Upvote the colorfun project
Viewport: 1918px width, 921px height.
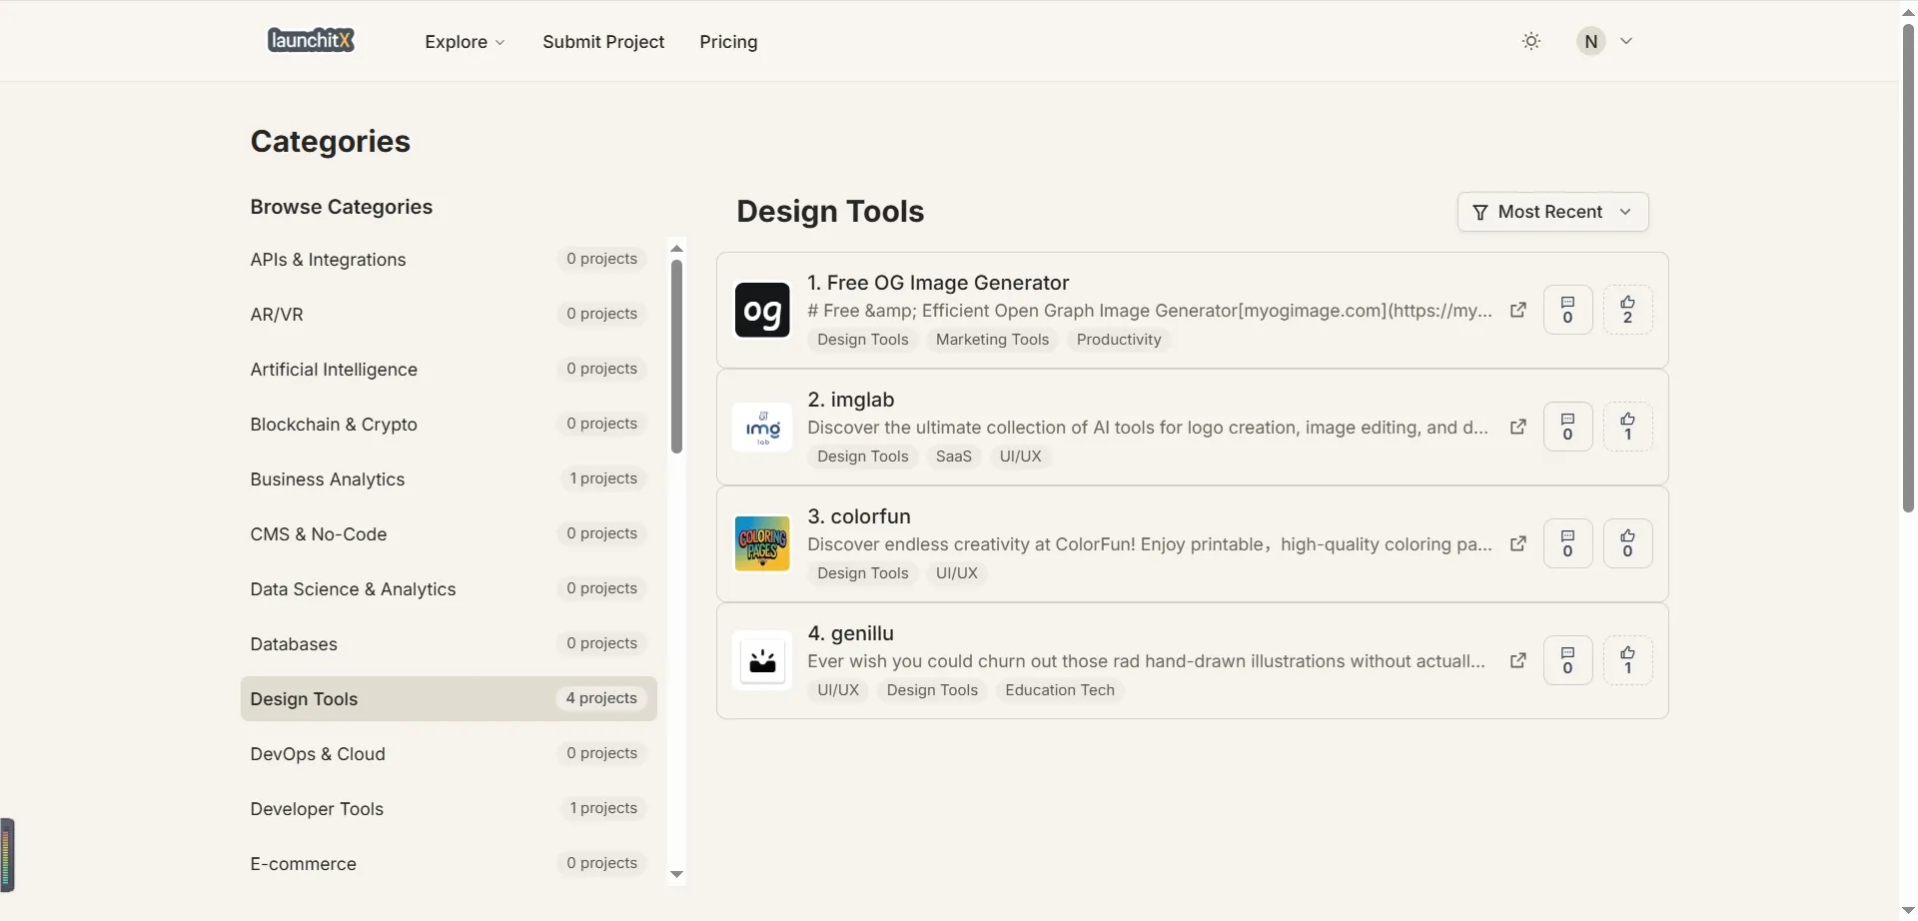1627,543
